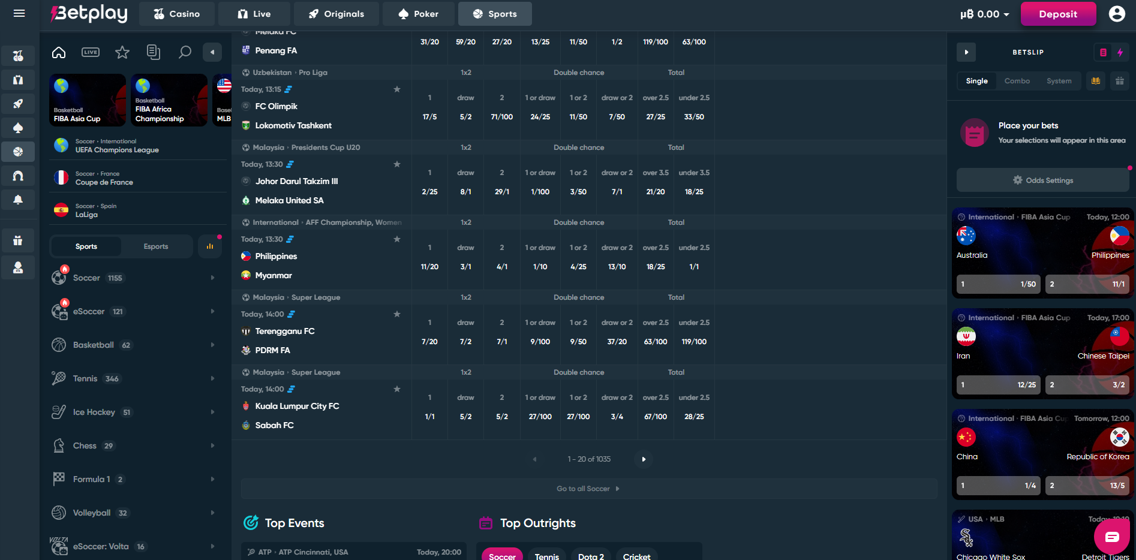Collapse the Betslip panel arrow
This screenshot has height=560, width=1136.
(x=966, y=52)
